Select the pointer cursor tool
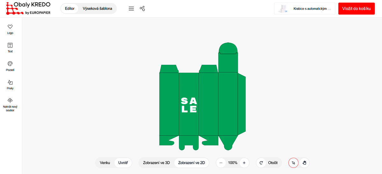Viewport: 382px width, 174px height. pyautogui.click(x=294, y=163)
